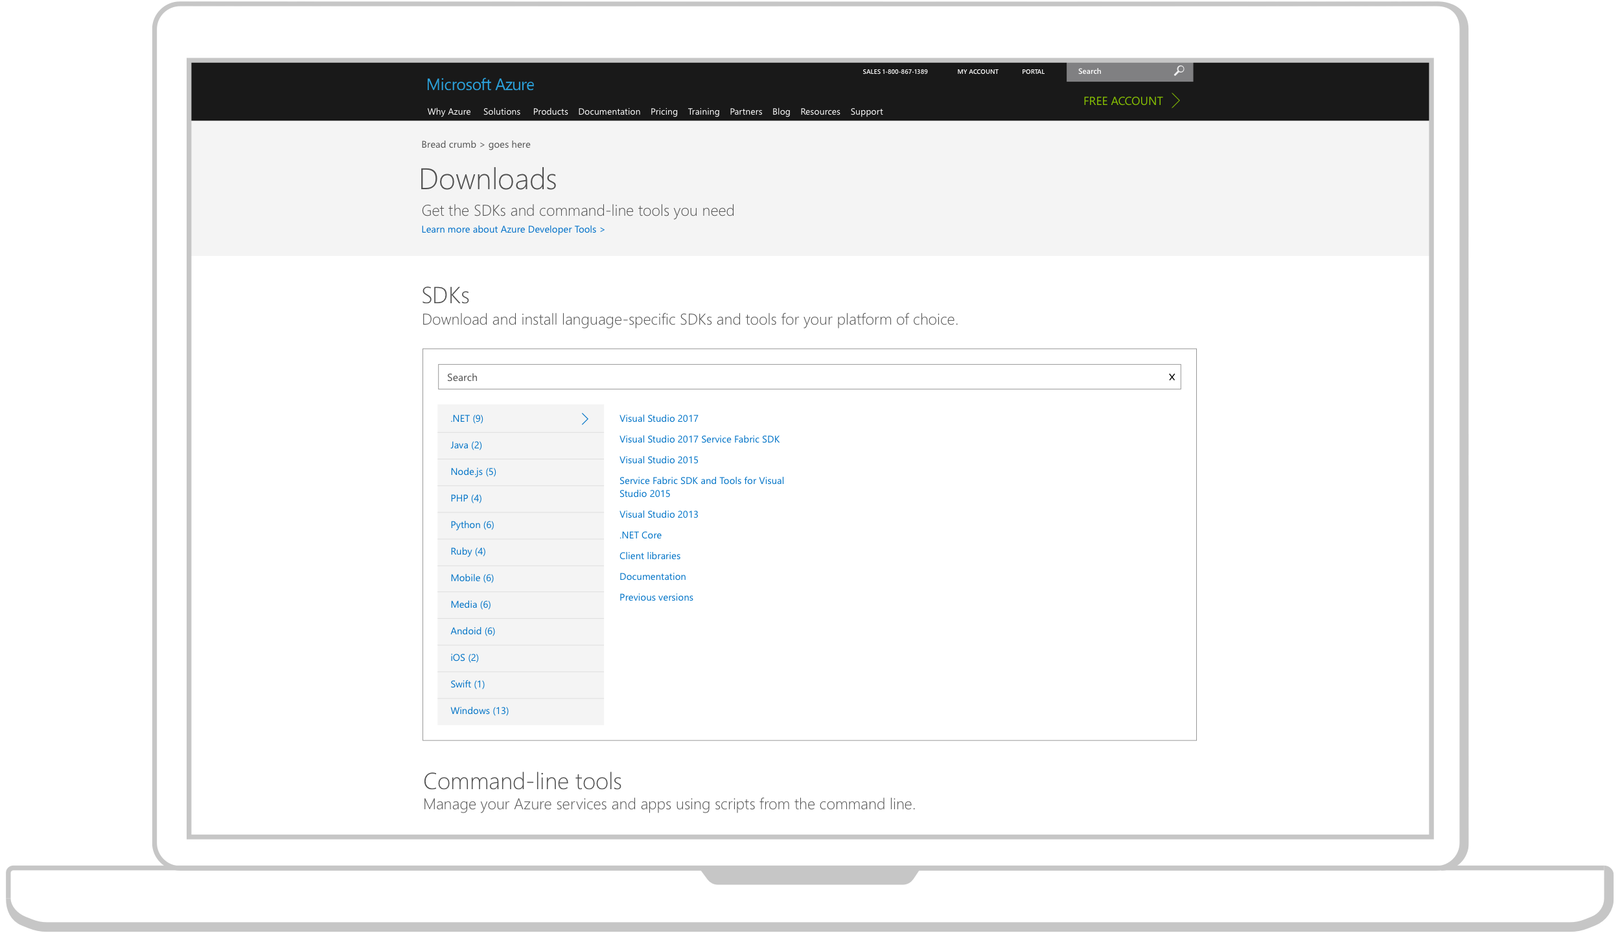The image size is (1620, 933).
Task: Open Visual Studio 2017 Service Fabric SDK
Action: point(699,439)
